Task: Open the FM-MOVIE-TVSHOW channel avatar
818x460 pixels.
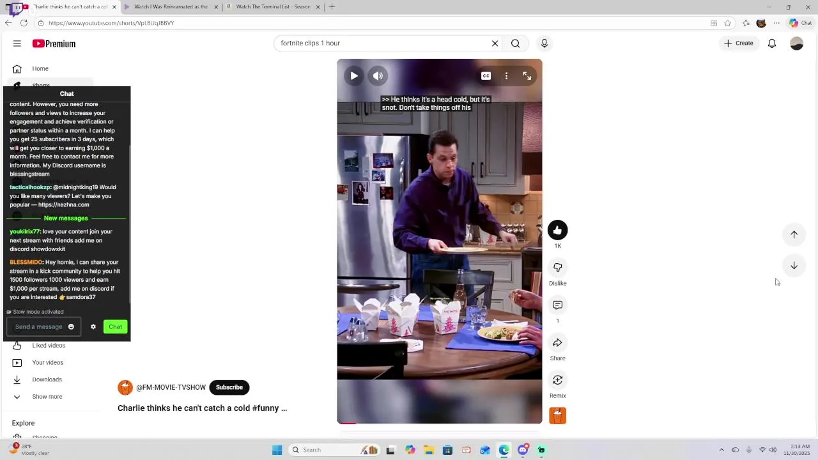Action: pos(125,387)
